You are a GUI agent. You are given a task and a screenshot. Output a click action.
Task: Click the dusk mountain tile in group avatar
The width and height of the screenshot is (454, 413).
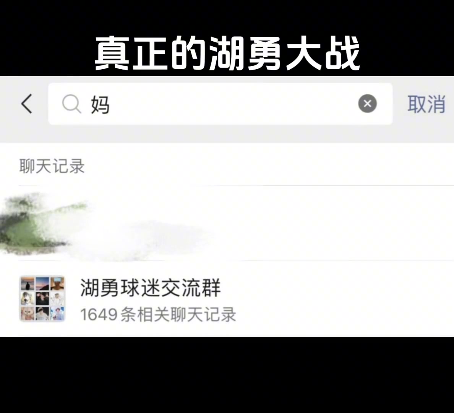pos(42,284)
